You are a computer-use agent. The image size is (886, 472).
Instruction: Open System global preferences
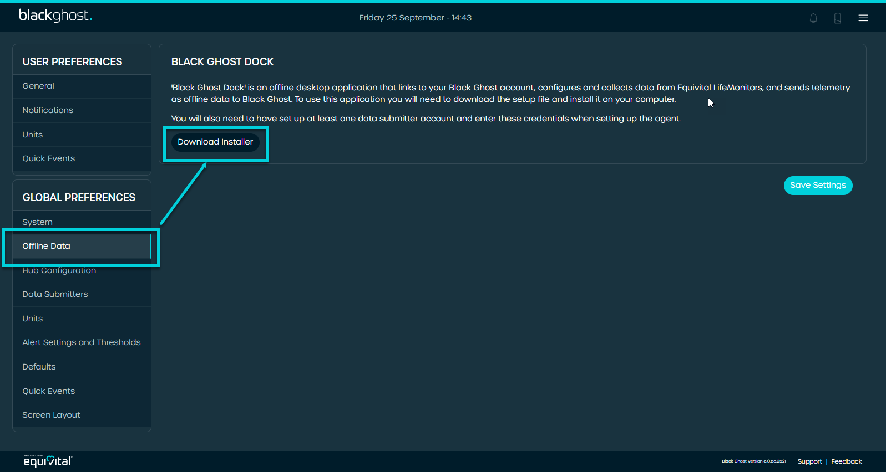click(82, 222)
